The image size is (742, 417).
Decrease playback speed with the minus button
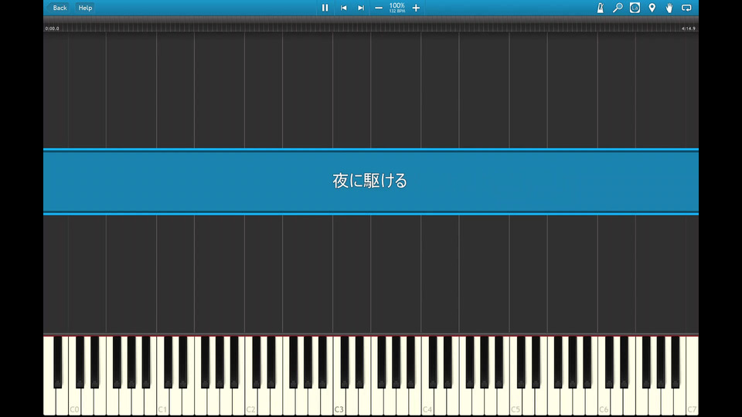click(x=379, y=8)
